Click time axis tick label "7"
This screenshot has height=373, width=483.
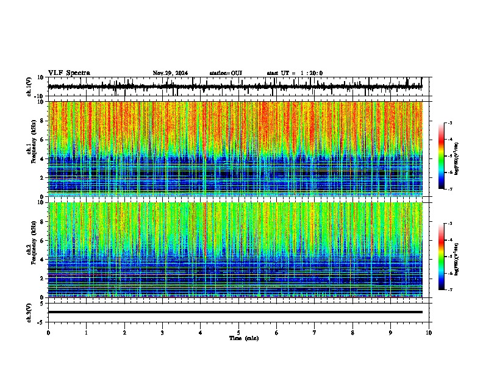(315, 333)
